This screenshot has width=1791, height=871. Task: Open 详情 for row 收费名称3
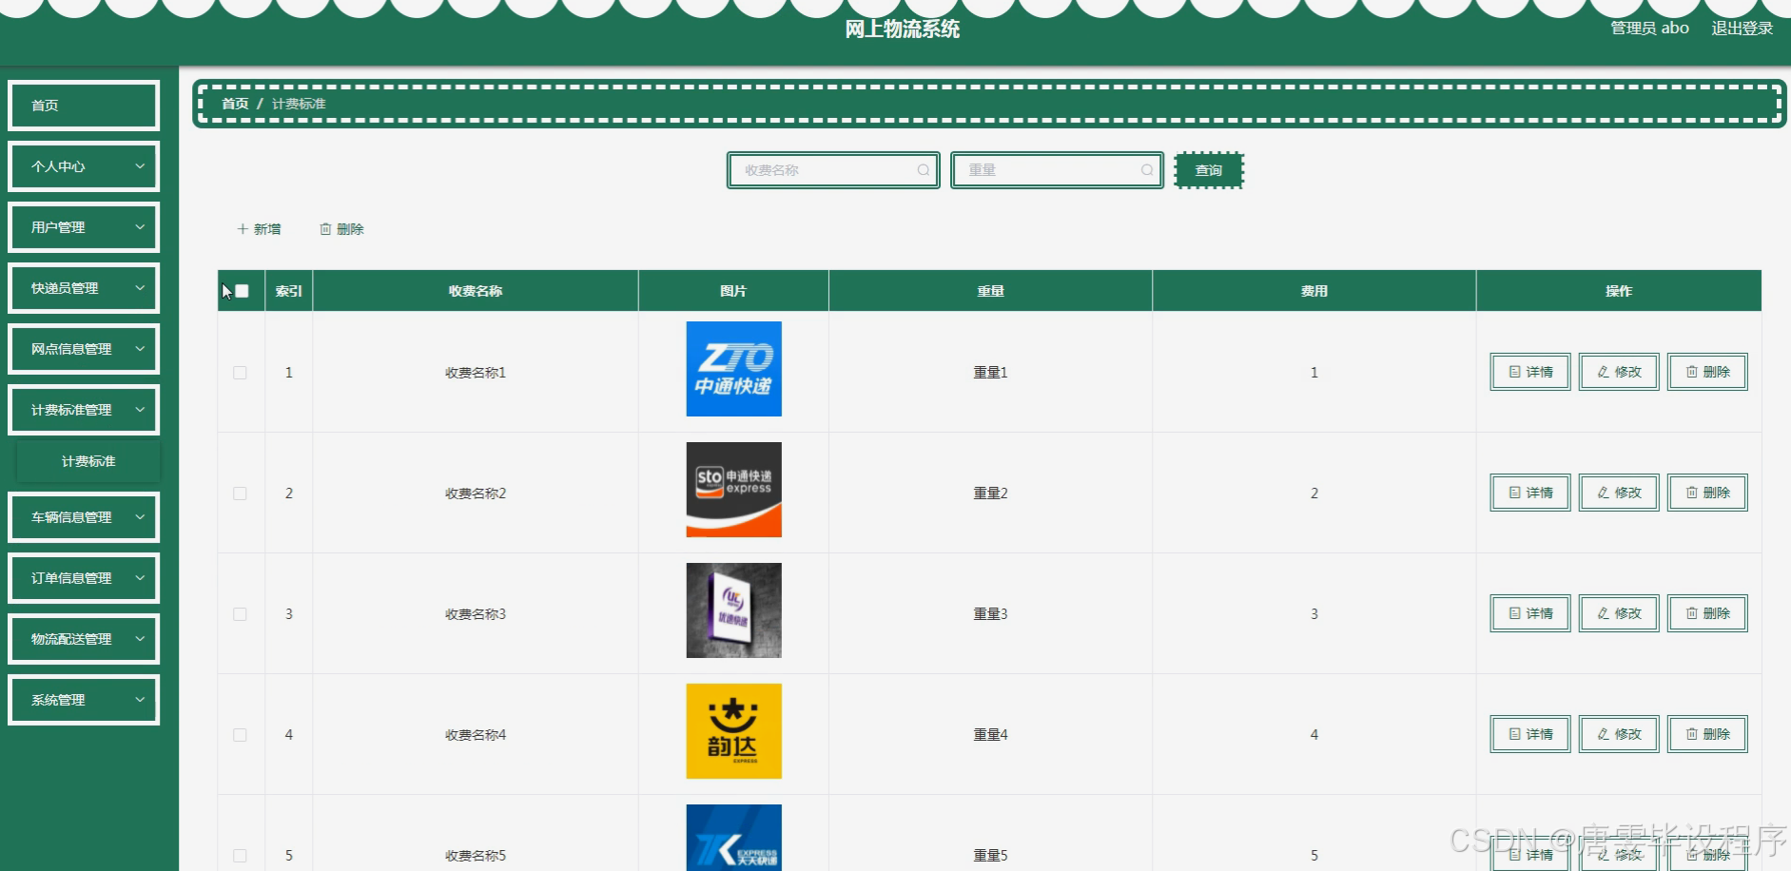pyautogui.click(x=1530, y=613)
